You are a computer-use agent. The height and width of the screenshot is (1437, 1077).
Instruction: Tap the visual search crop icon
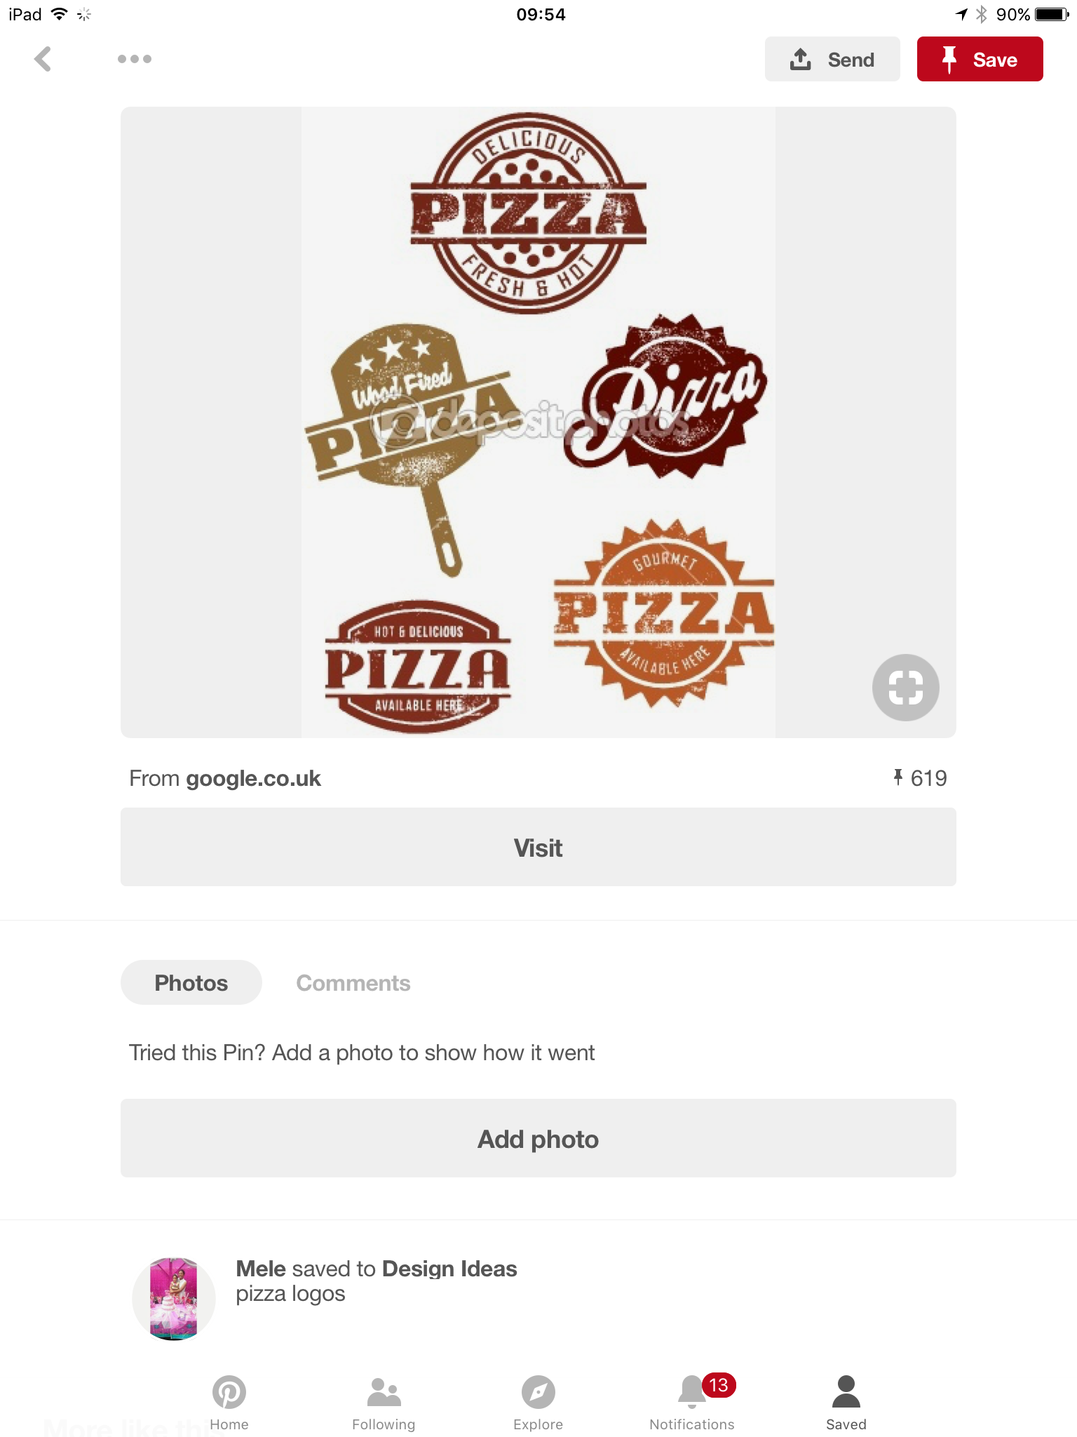[x=905, y=688]
